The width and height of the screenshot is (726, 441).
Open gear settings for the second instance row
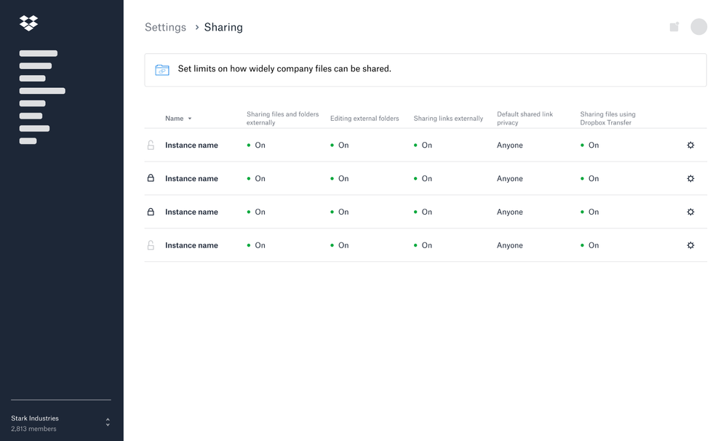click(690, 179)
